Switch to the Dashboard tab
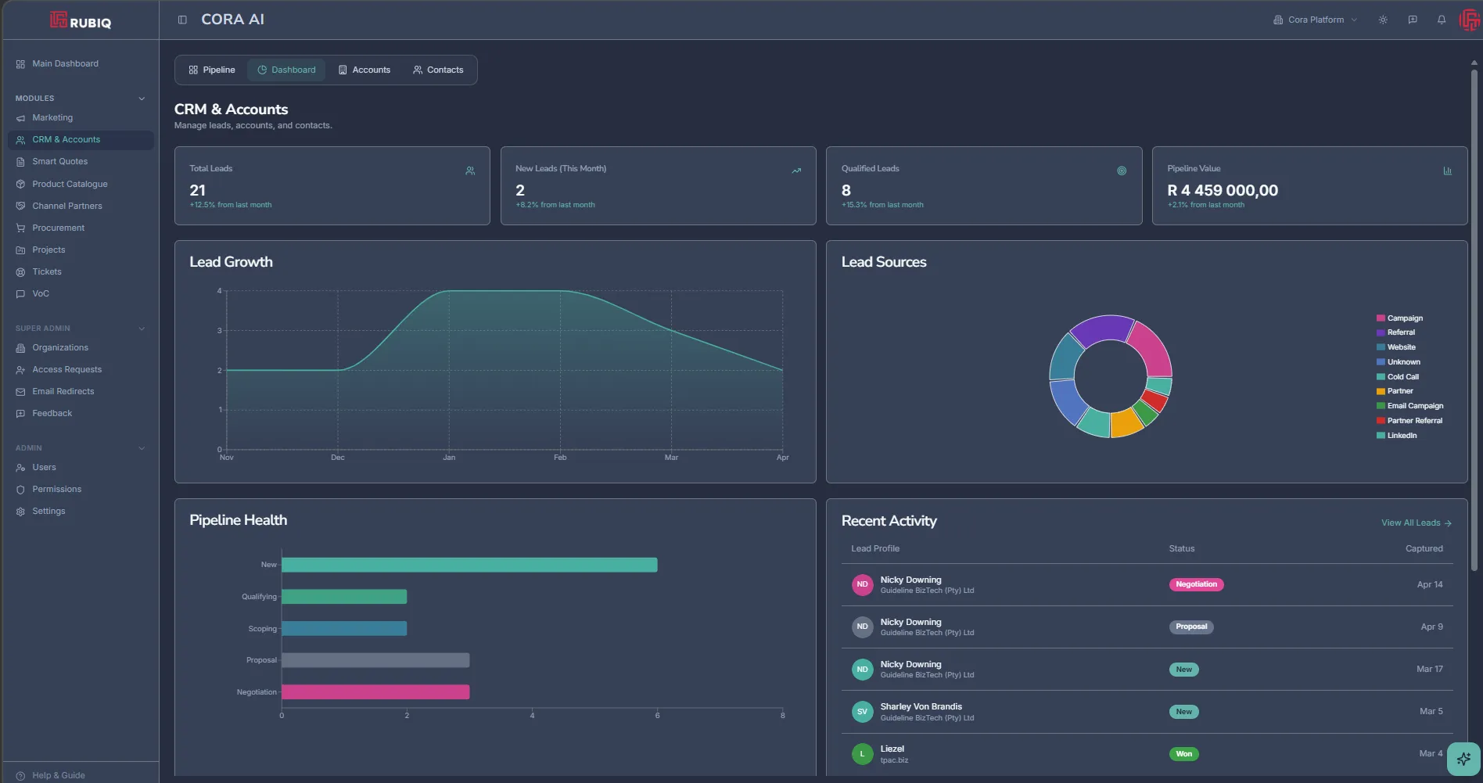The height and width of the screenshot is (783, 1483). tap(286, 70)
